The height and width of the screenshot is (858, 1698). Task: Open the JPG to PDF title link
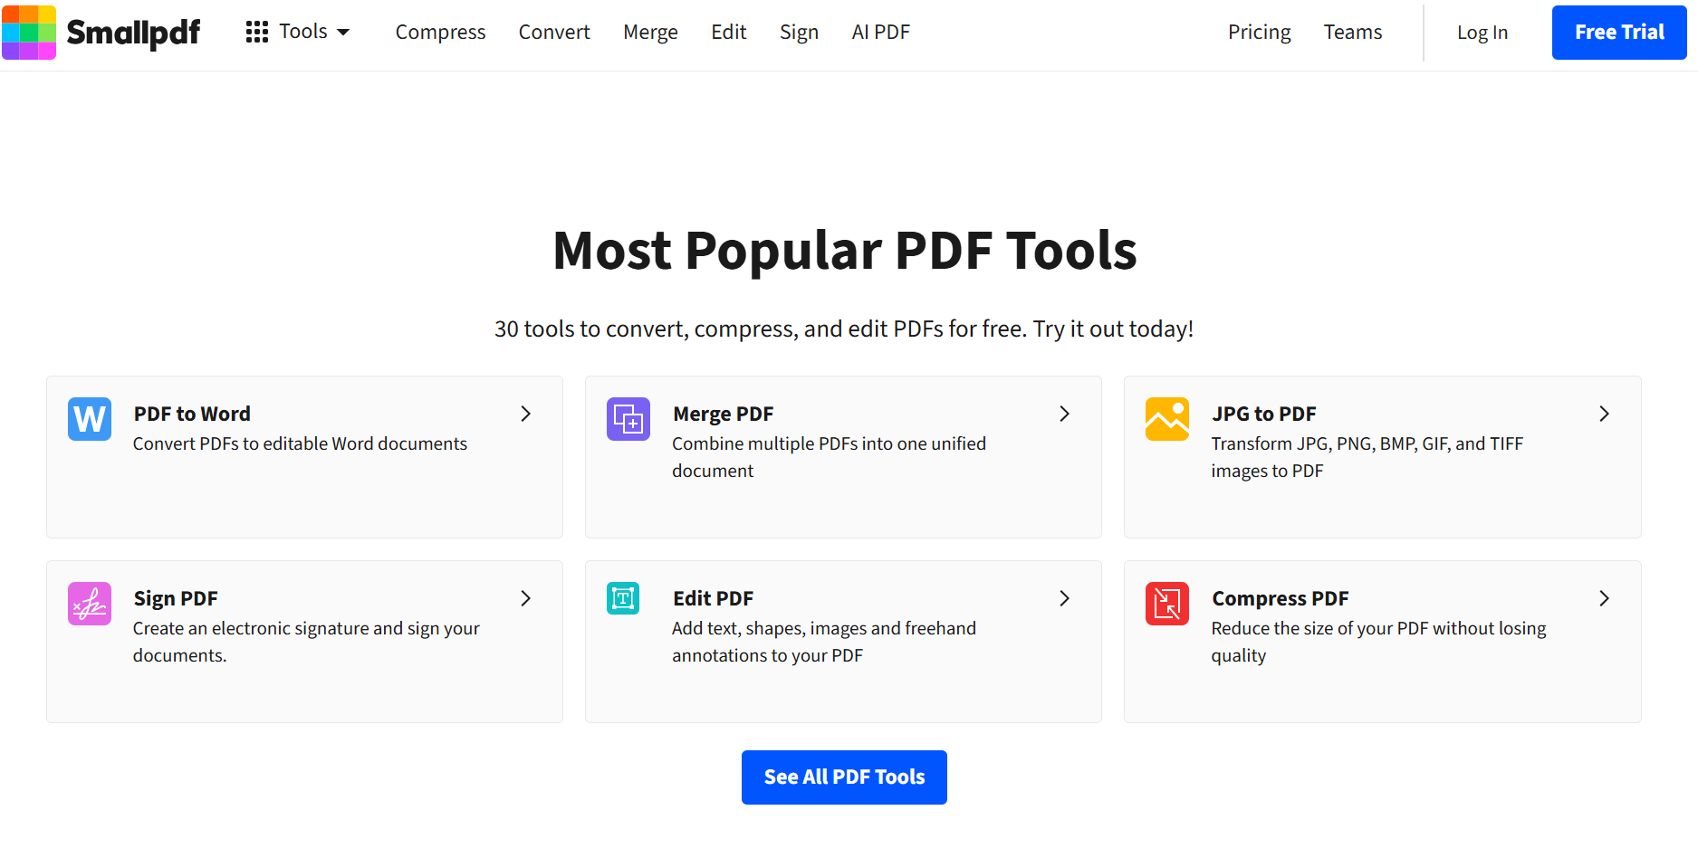coord(1264,414)
